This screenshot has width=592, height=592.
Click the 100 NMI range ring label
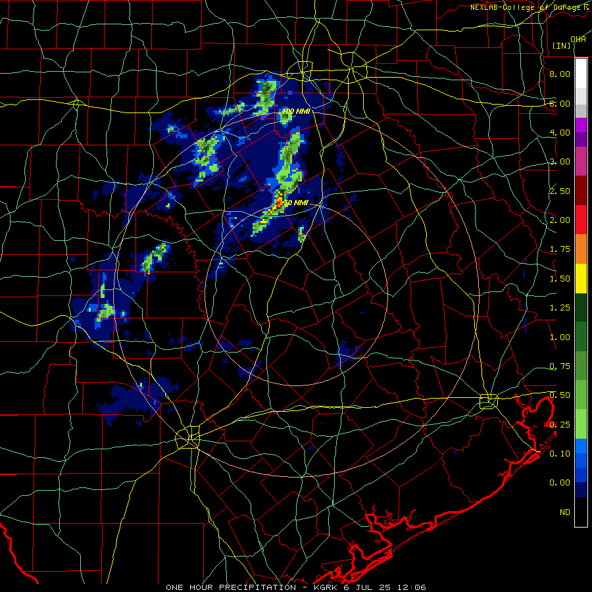click(296, 111)
